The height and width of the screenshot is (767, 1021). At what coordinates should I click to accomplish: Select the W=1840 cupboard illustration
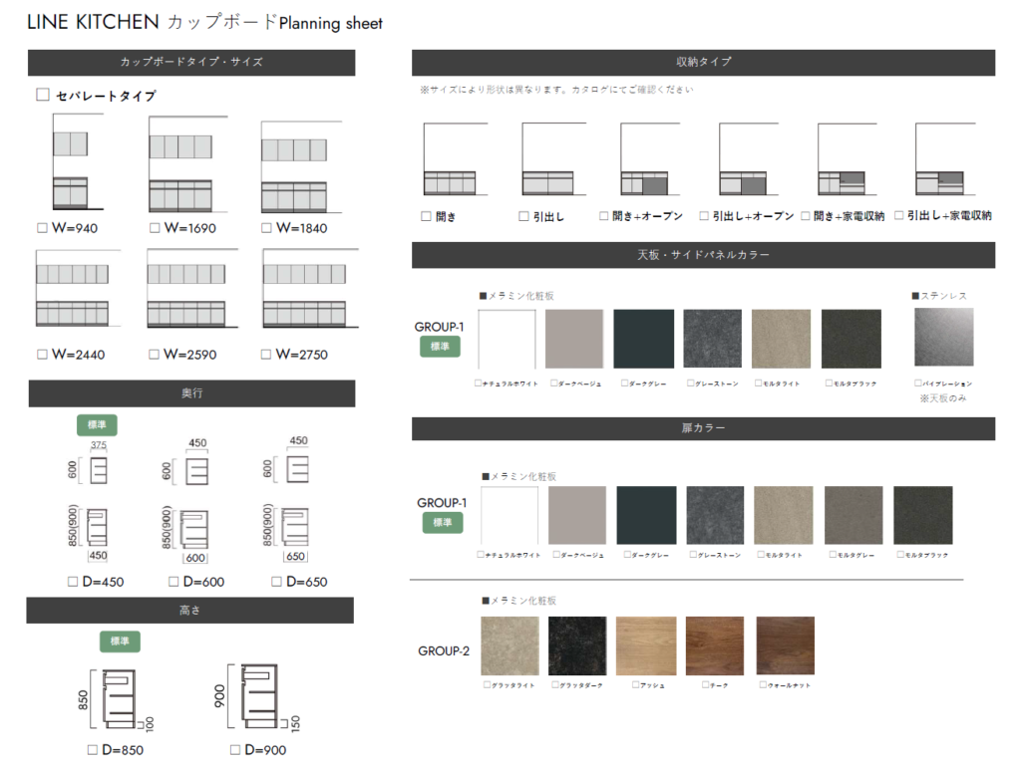(x=294, y=166)
